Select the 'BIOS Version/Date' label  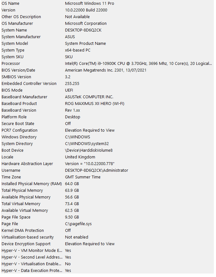coord(18,70)
